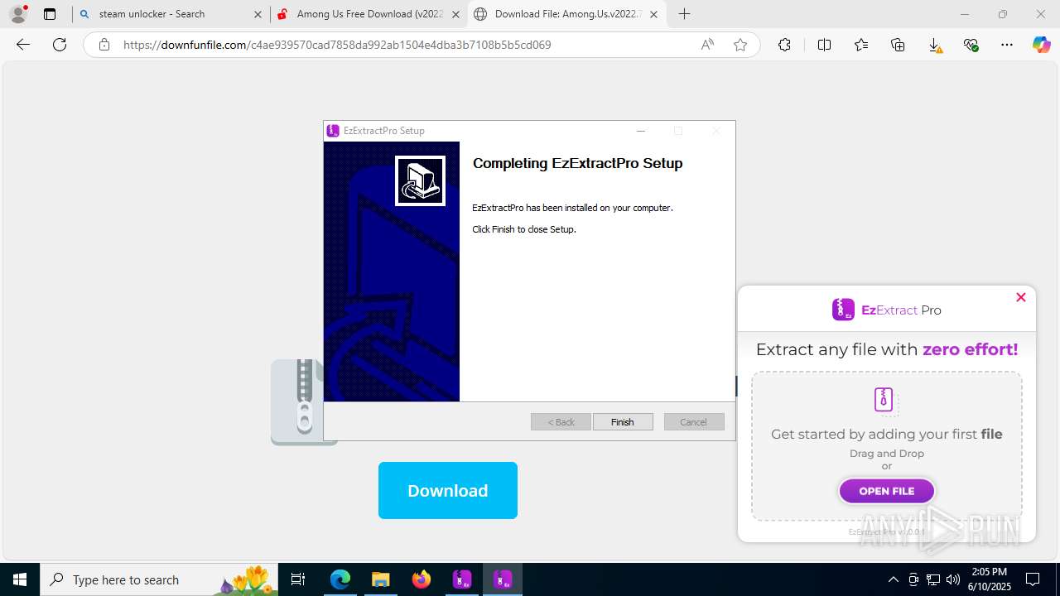Open the Windows Start menu
Screen dimensions: 1060x596
point(20,579)
